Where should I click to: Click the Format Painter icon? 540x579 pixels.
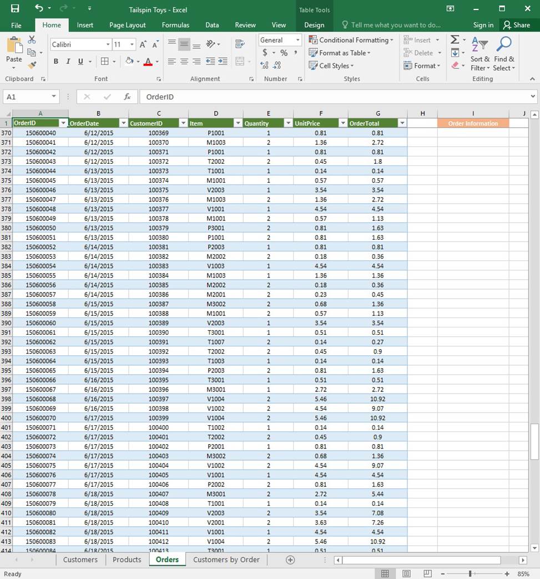(x=32, y=65)
